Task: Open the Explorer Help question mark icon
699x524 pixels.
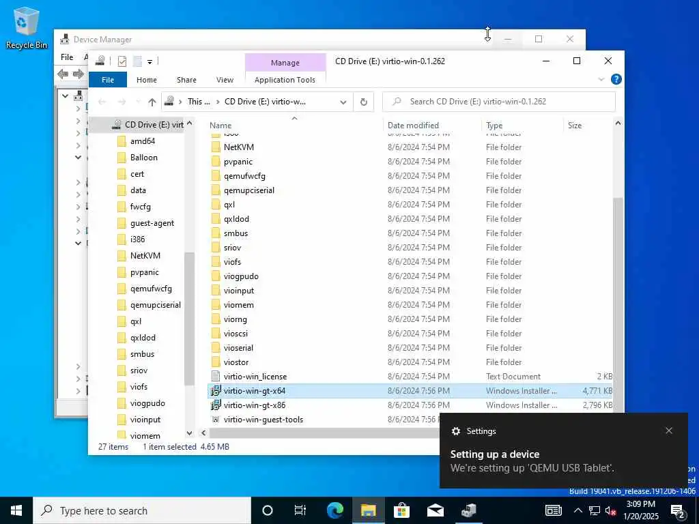Action: tap(616, 79)
